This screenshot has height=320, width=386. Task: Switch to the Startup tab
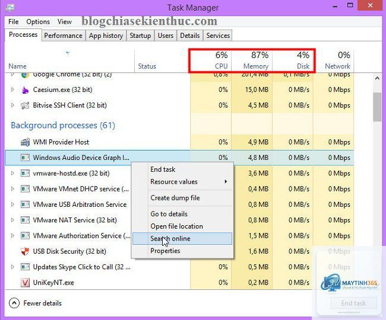click(x=140, y=36)
